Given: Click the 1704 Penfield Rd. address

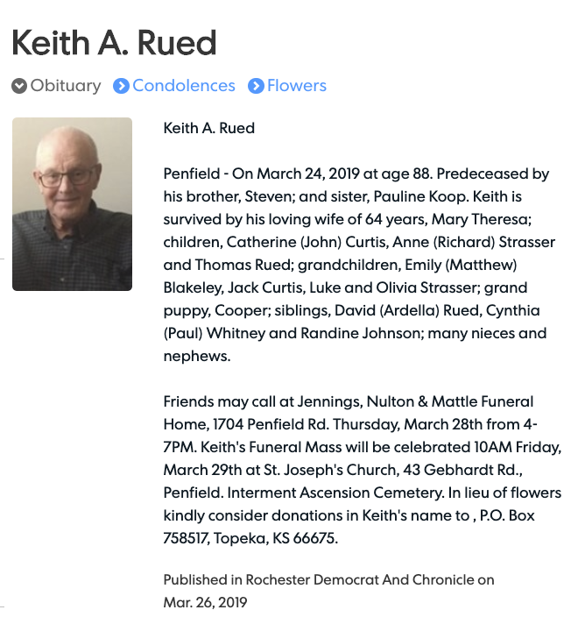Looking at the screenshot, I should pyautogui.click(x=271, y=424).
